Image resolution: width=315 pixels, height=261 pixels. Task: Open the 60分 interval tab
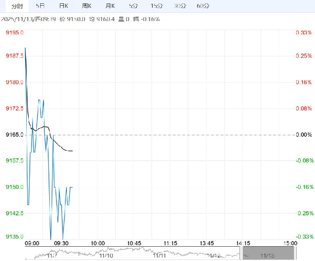(203, 6)
